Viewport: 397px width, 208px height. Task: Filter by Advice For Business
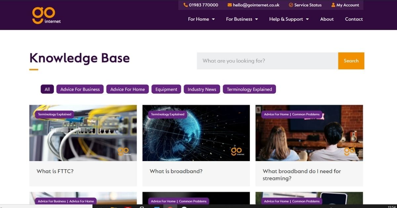(80, 89)
